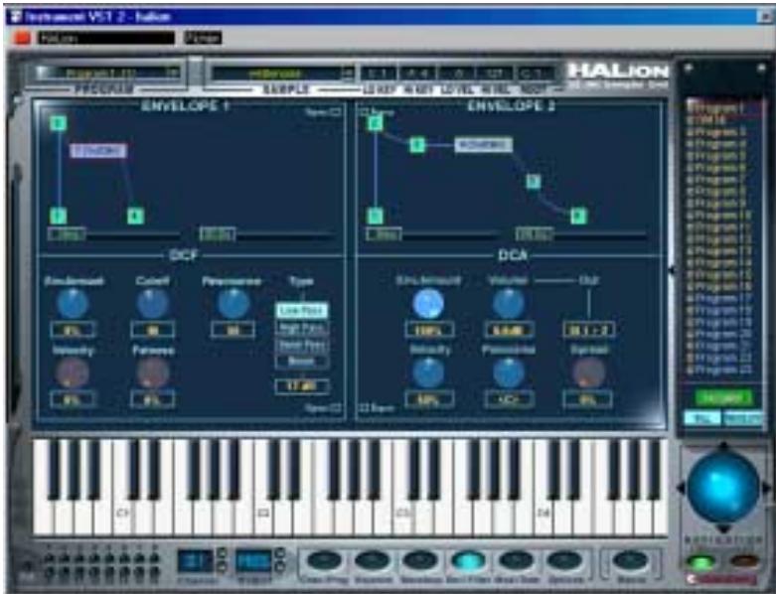Screen dimensions: 776x594
Task: Open the Chan/Prog page button
Action: point(324,561)
